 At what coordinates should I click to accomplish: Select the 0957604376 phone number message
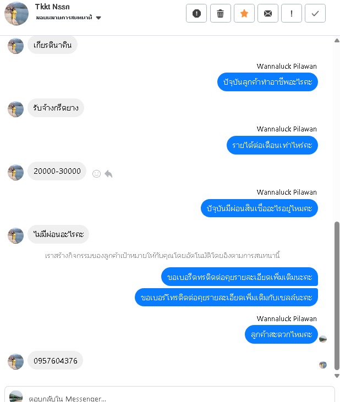pyautogui.click(x=56, y=360)
